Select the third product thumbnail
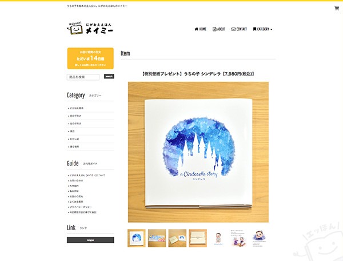This screenshot has height=261, width=343. click(177, 238)
